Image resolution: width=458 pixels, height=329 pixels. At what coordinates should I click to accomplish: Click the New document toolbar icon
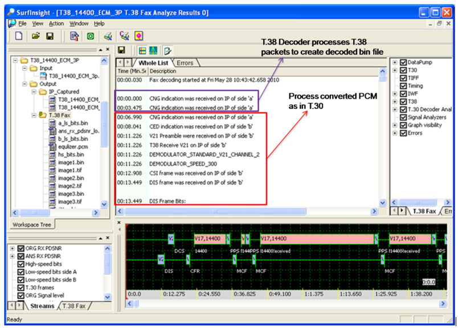[x=19, y=36]
